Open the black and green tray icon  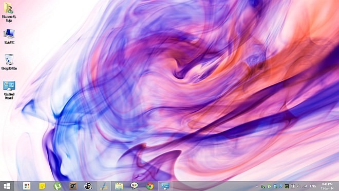tap(287, 186)
